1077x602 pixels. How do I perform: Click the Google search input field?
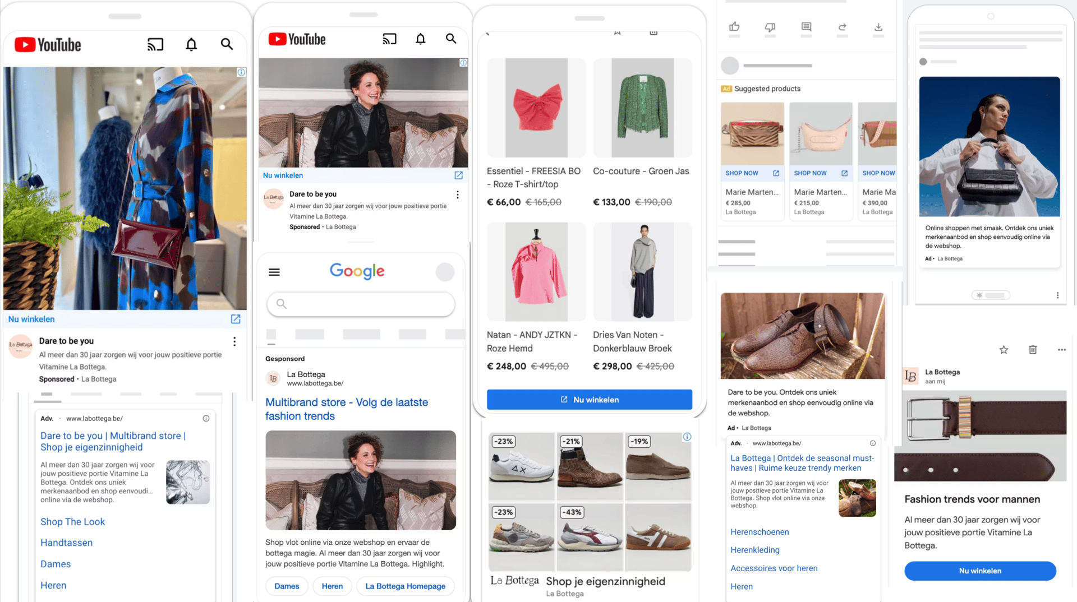pyautogui.click(x=361, y=304)
